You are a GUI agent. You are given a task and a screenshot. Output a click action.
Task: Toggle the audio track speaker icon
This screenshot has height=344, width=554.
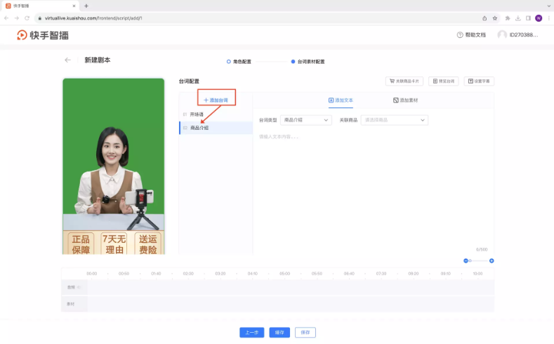(79, 287)
